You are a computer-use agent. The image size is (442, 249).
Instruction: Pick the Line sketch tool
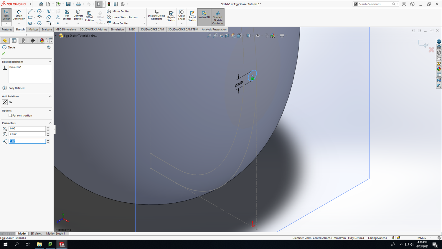pyautogui.click(x=30, y=11)
